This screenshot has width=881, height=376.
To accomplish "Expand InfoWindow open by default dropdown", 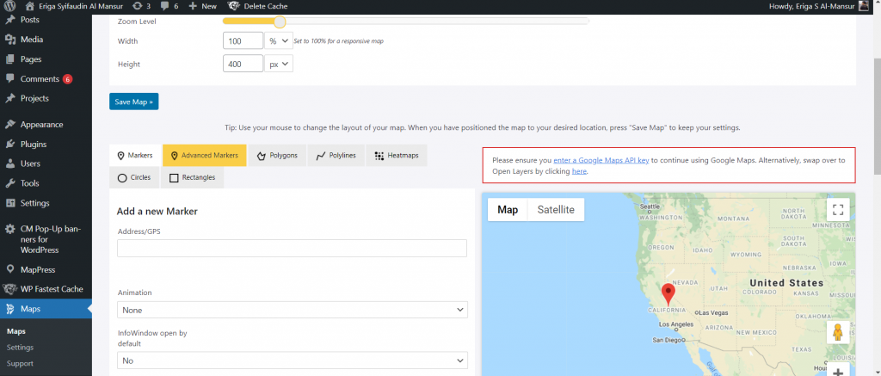I will (x=292, y=361).
